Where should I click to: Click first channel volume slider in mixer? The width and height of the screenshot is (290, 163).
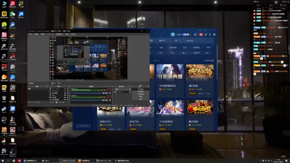(88, 93)
